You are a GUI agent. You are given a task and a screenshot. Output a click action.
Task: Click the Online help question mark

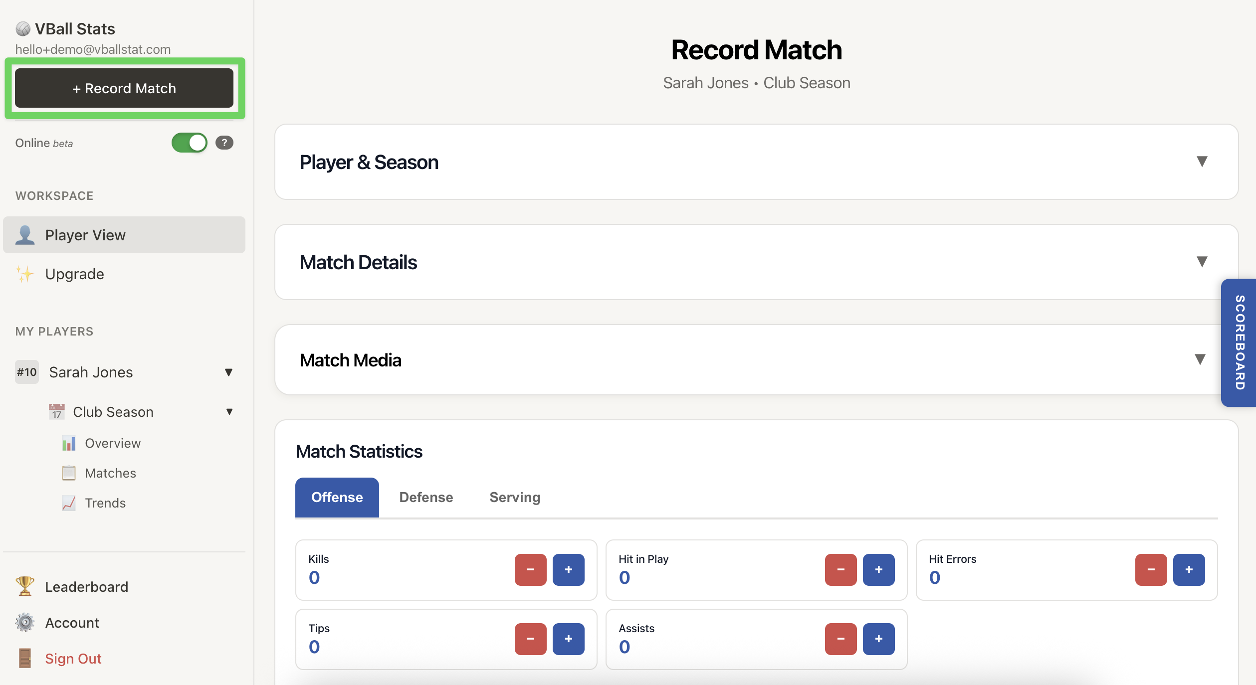pos(224,143)
